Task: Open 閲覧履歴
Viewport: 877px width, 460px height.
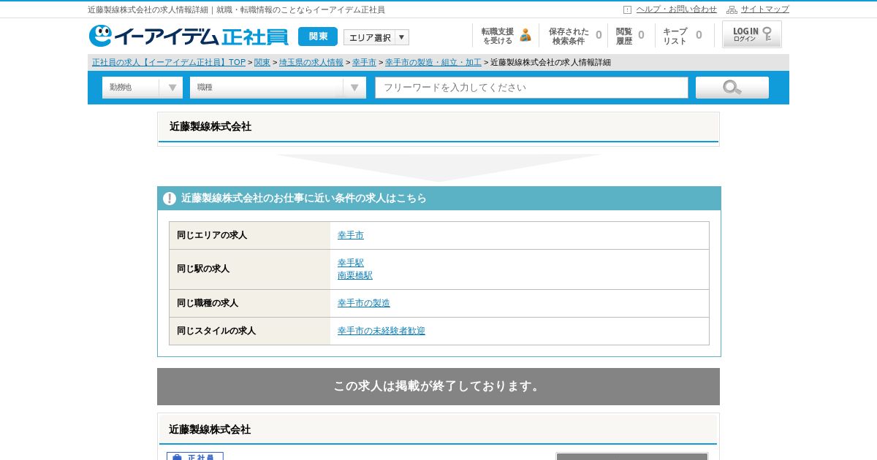Action: click(630, 36)
